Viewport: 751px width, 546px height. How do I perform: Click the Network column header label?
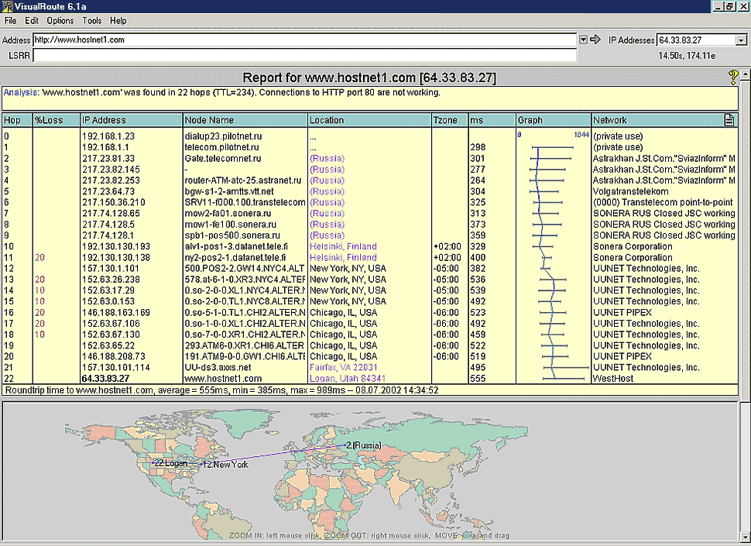click(x=610, y=120)
